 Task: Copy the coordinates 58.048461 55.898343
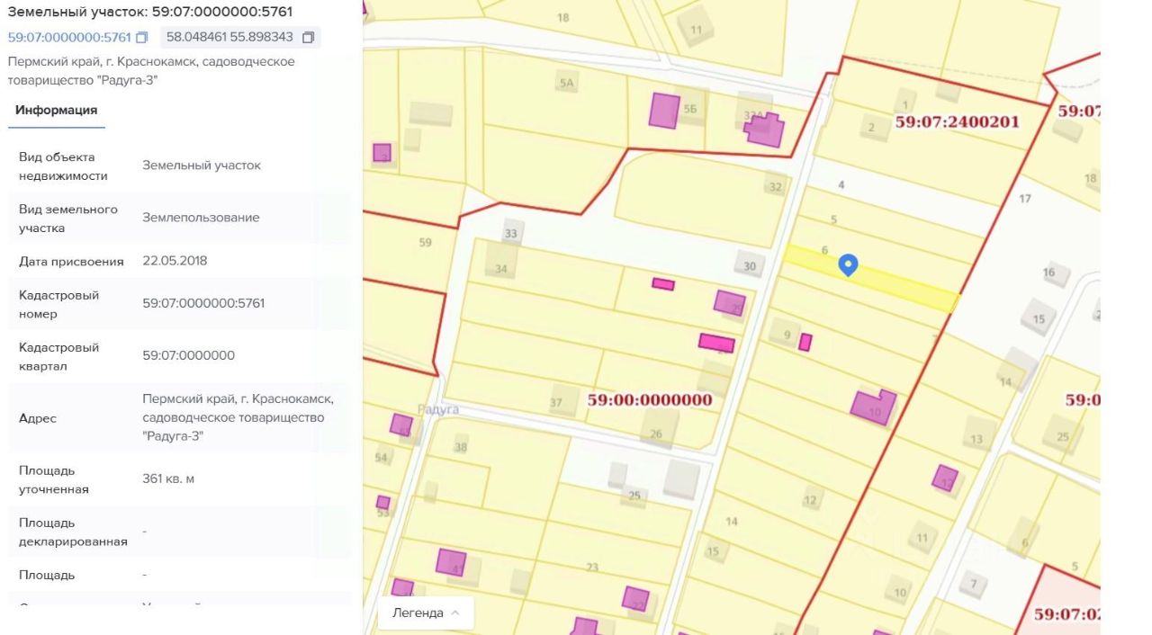(x=308, y=38)
